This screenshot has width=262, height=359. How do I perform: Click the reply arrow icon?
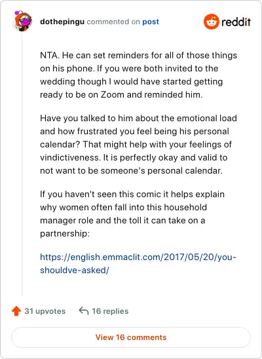click(x=84, y=311)
